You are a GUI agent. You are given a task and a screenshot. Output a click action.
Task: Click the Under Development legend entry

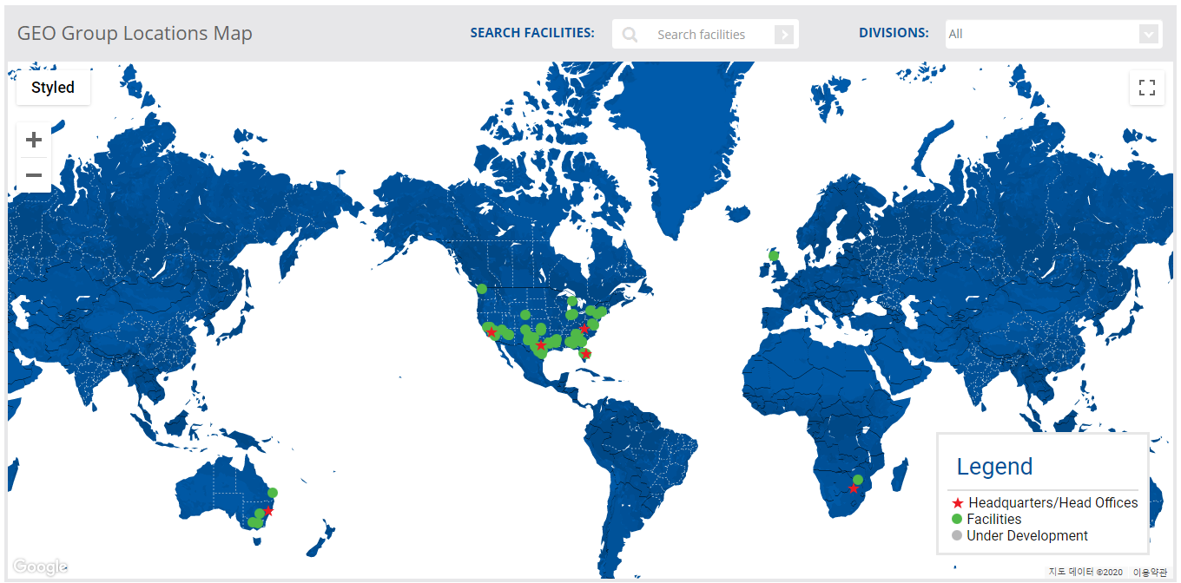point(1019,535)
